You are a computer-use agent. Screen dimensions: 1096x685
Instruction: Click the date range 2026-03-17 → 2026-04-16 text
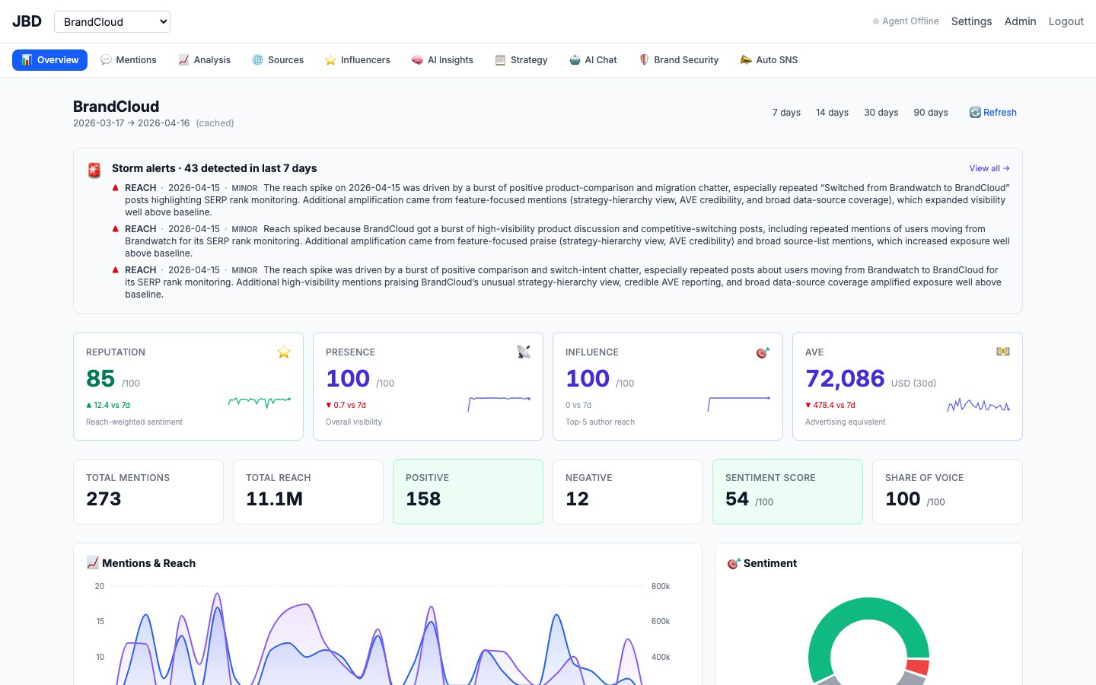pyautogui.click(x=131, y=123)
